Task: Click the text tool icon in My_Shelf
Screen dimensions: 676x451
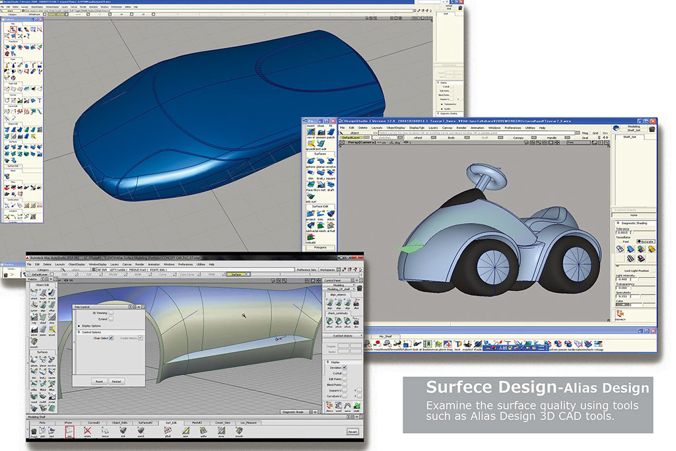Action: coord(457,344)
